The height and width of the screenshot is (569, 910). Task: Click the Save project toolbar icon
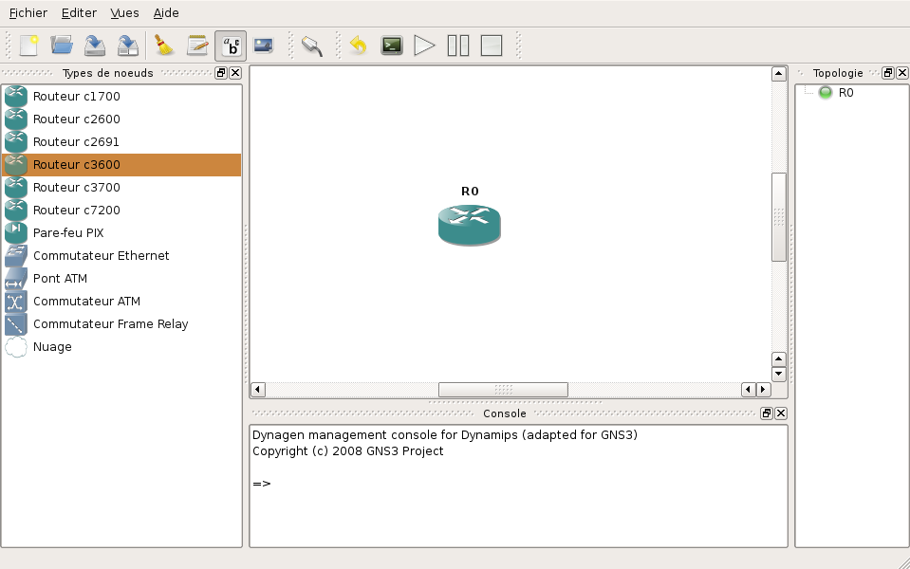pyautogui.click(x=95, y=46)
